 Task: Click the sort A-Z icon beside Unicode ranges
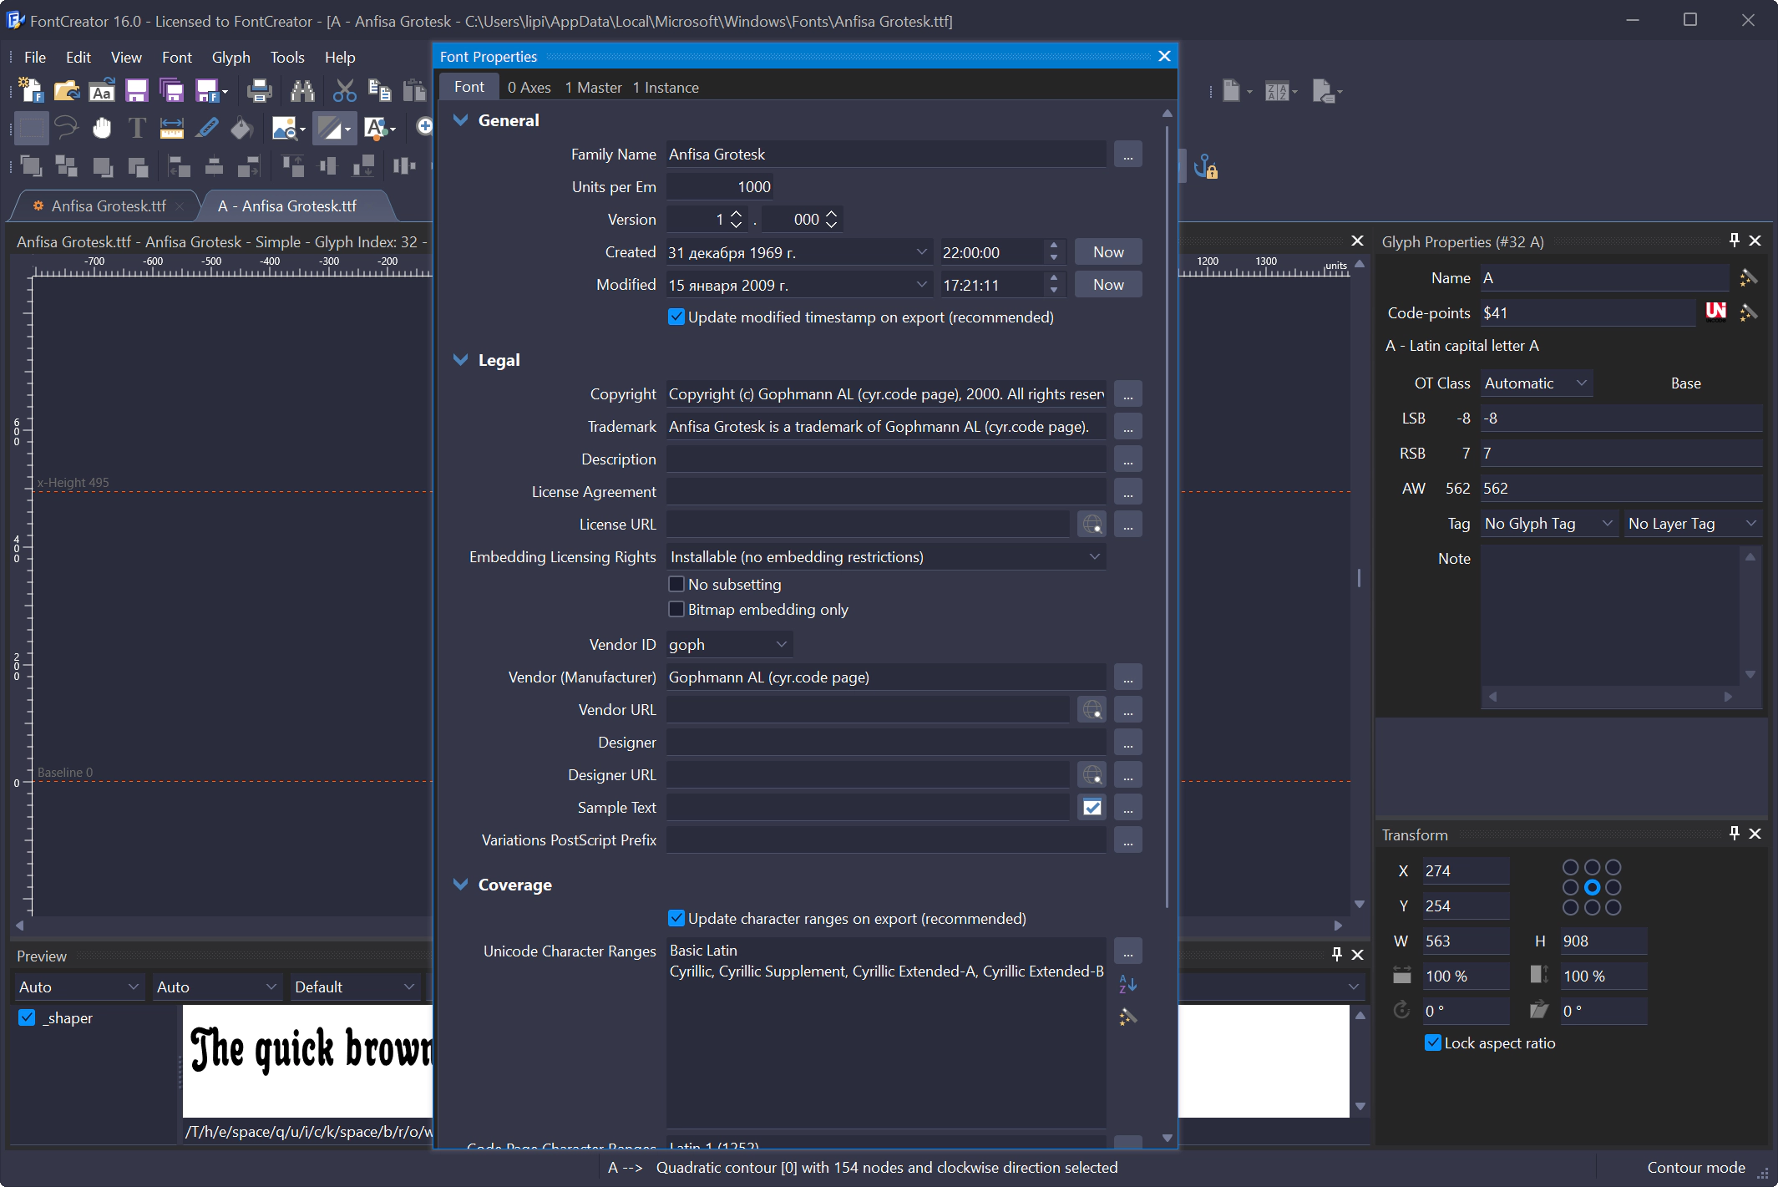pyautogui.click(x=1127, y=984)
